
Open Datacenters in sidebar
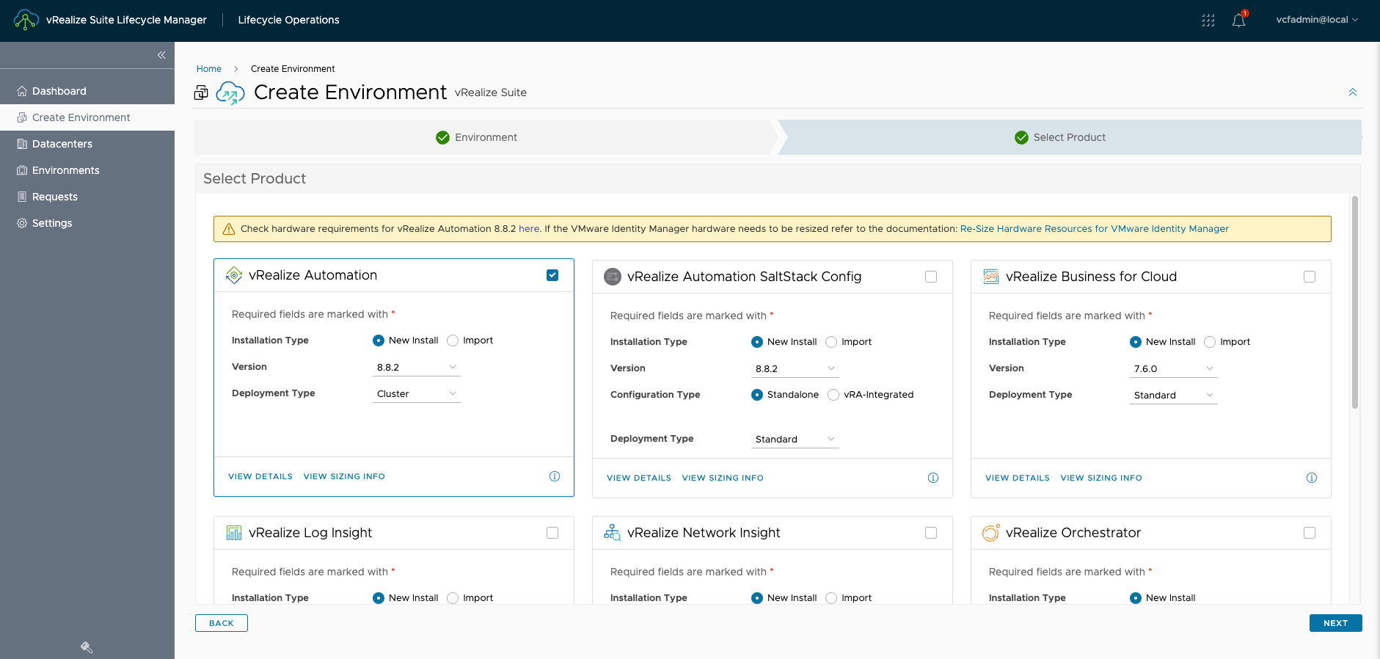(x=87, y=144)
